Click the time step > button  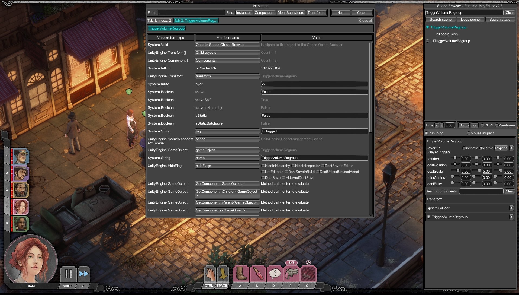click(436, 125)
